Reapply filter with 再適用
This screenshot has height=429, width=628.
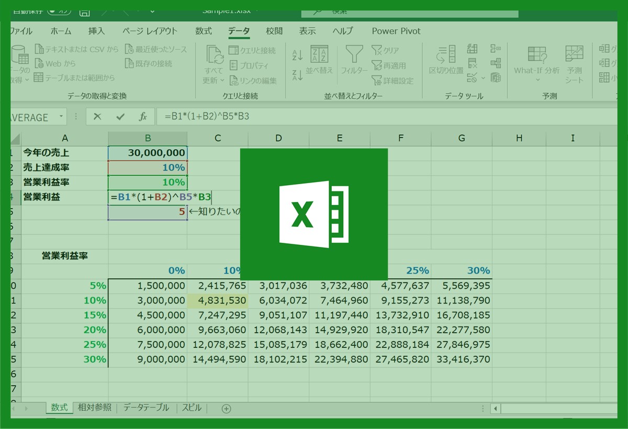(x=388, y=65)
